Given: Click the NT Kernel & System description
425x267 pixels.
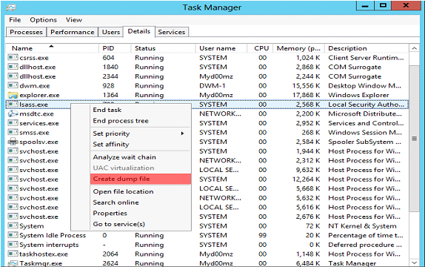Looking at the screenshot, I should [x=362, y=226].
